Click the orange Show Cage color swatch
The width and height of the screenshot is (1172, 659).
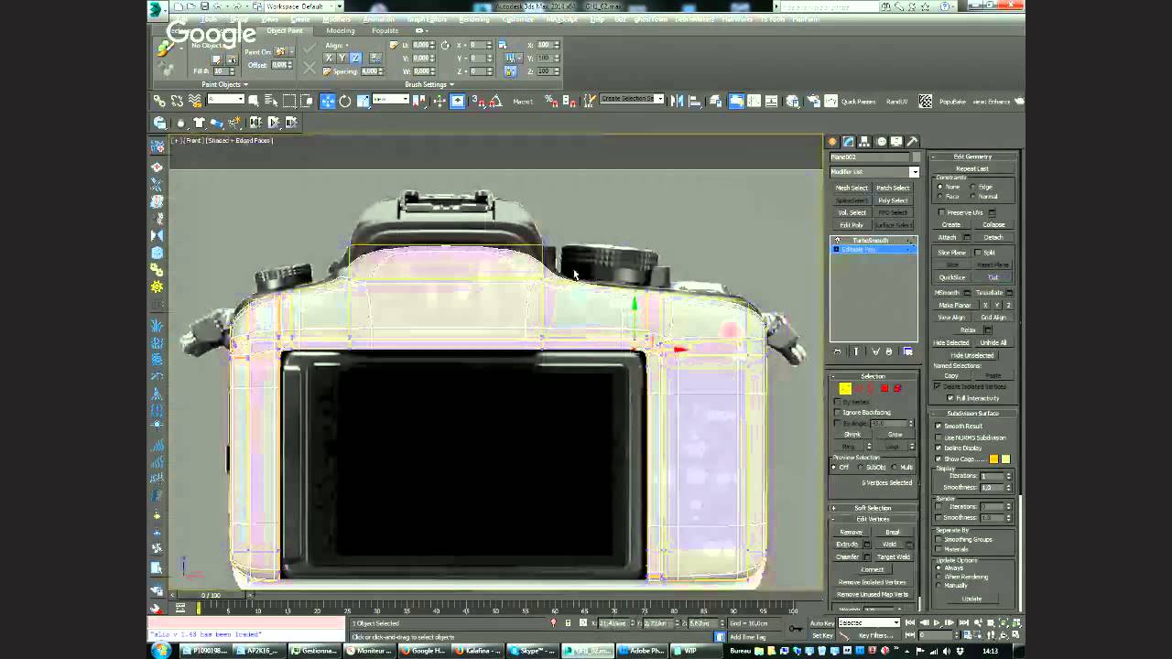[993, 459]
